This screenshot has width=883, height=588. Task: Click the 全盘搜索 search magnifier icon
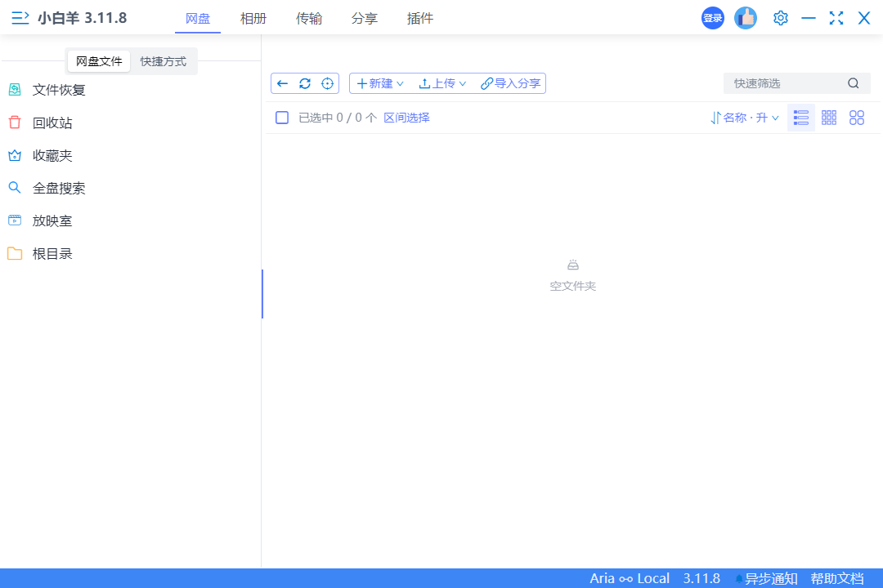click(x=16, y=188)
